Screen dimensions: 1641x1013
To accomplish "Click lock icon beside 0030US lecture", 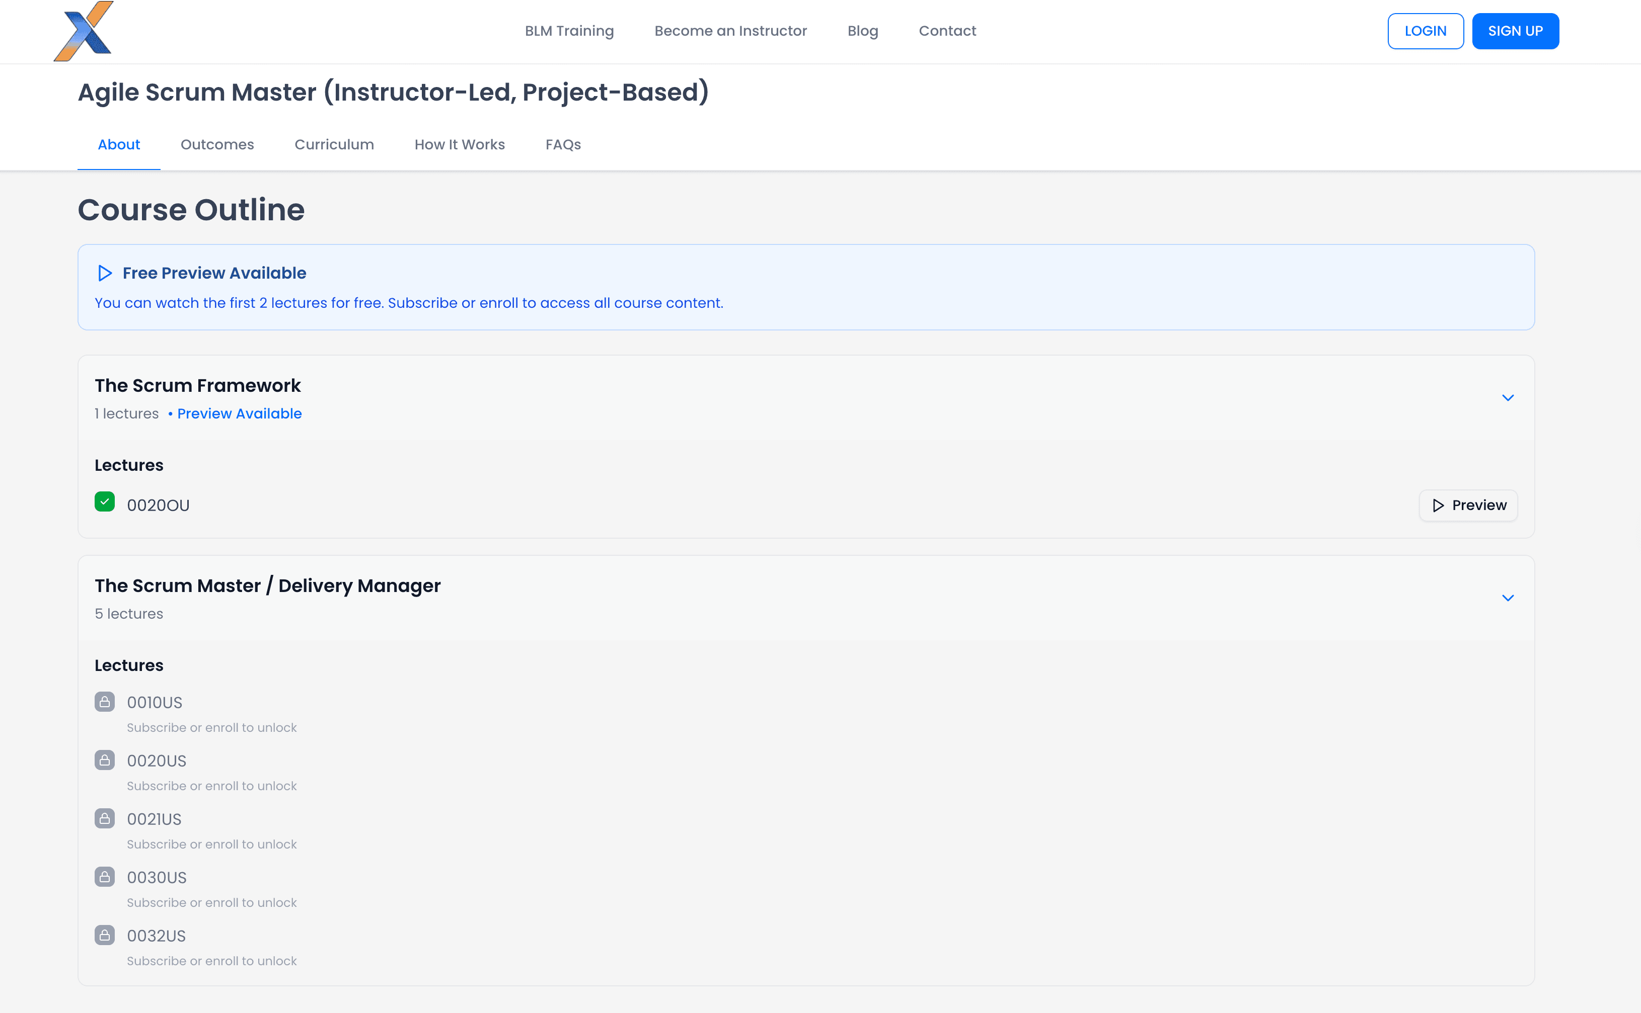I will click(105, 876).
